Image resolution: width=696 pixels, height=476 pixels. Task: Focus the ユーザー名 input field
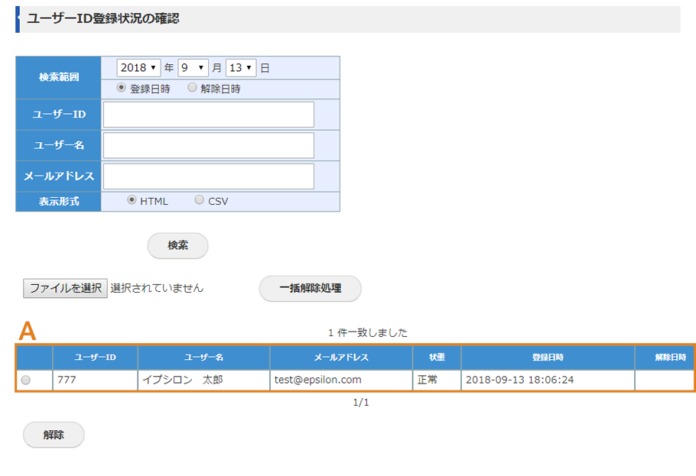[209, 145]
